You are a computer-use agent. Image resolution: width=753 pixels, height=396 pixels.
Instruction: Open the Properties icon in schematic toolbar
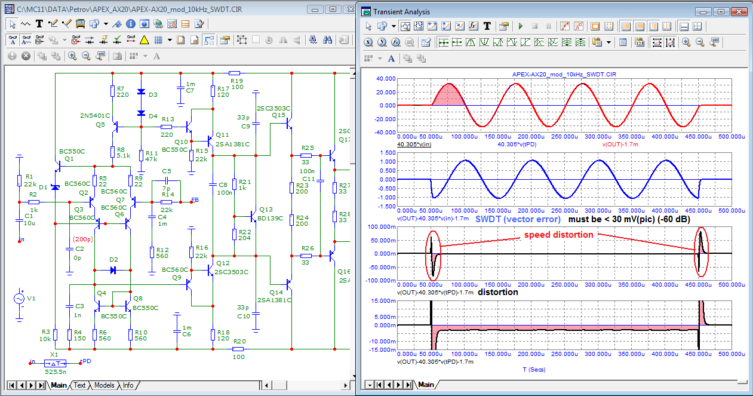click(225, 40)
